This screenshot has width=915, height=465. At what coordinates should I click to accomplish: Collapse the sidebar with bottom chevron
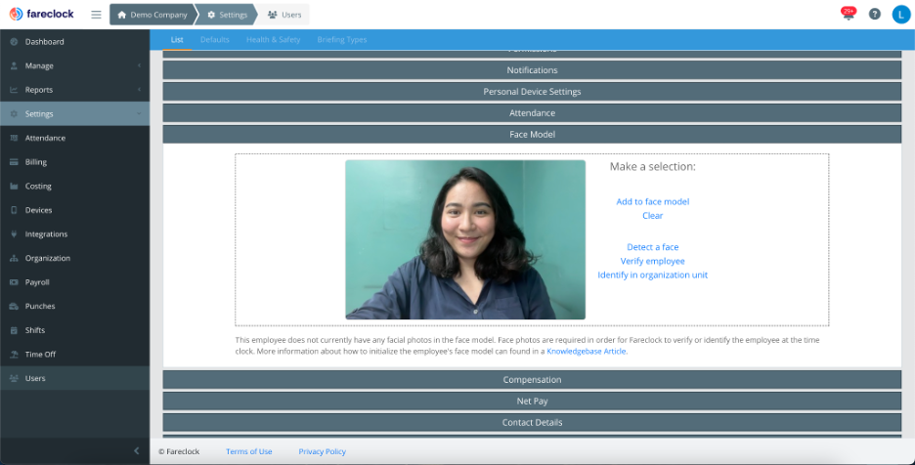137,451
